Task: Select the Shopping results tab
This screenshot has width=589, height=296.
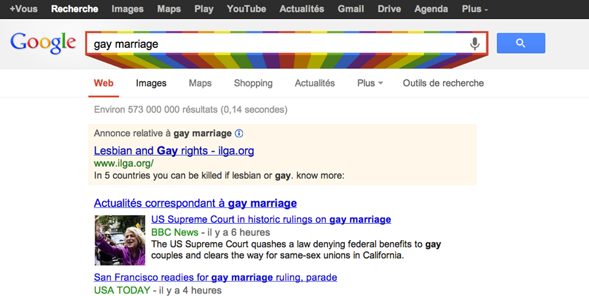Action: pos(253,83)
